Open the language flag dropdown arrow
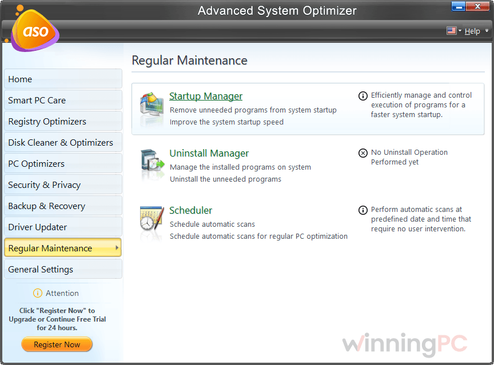This screenshot has width=494, height=365. [460, 30]
